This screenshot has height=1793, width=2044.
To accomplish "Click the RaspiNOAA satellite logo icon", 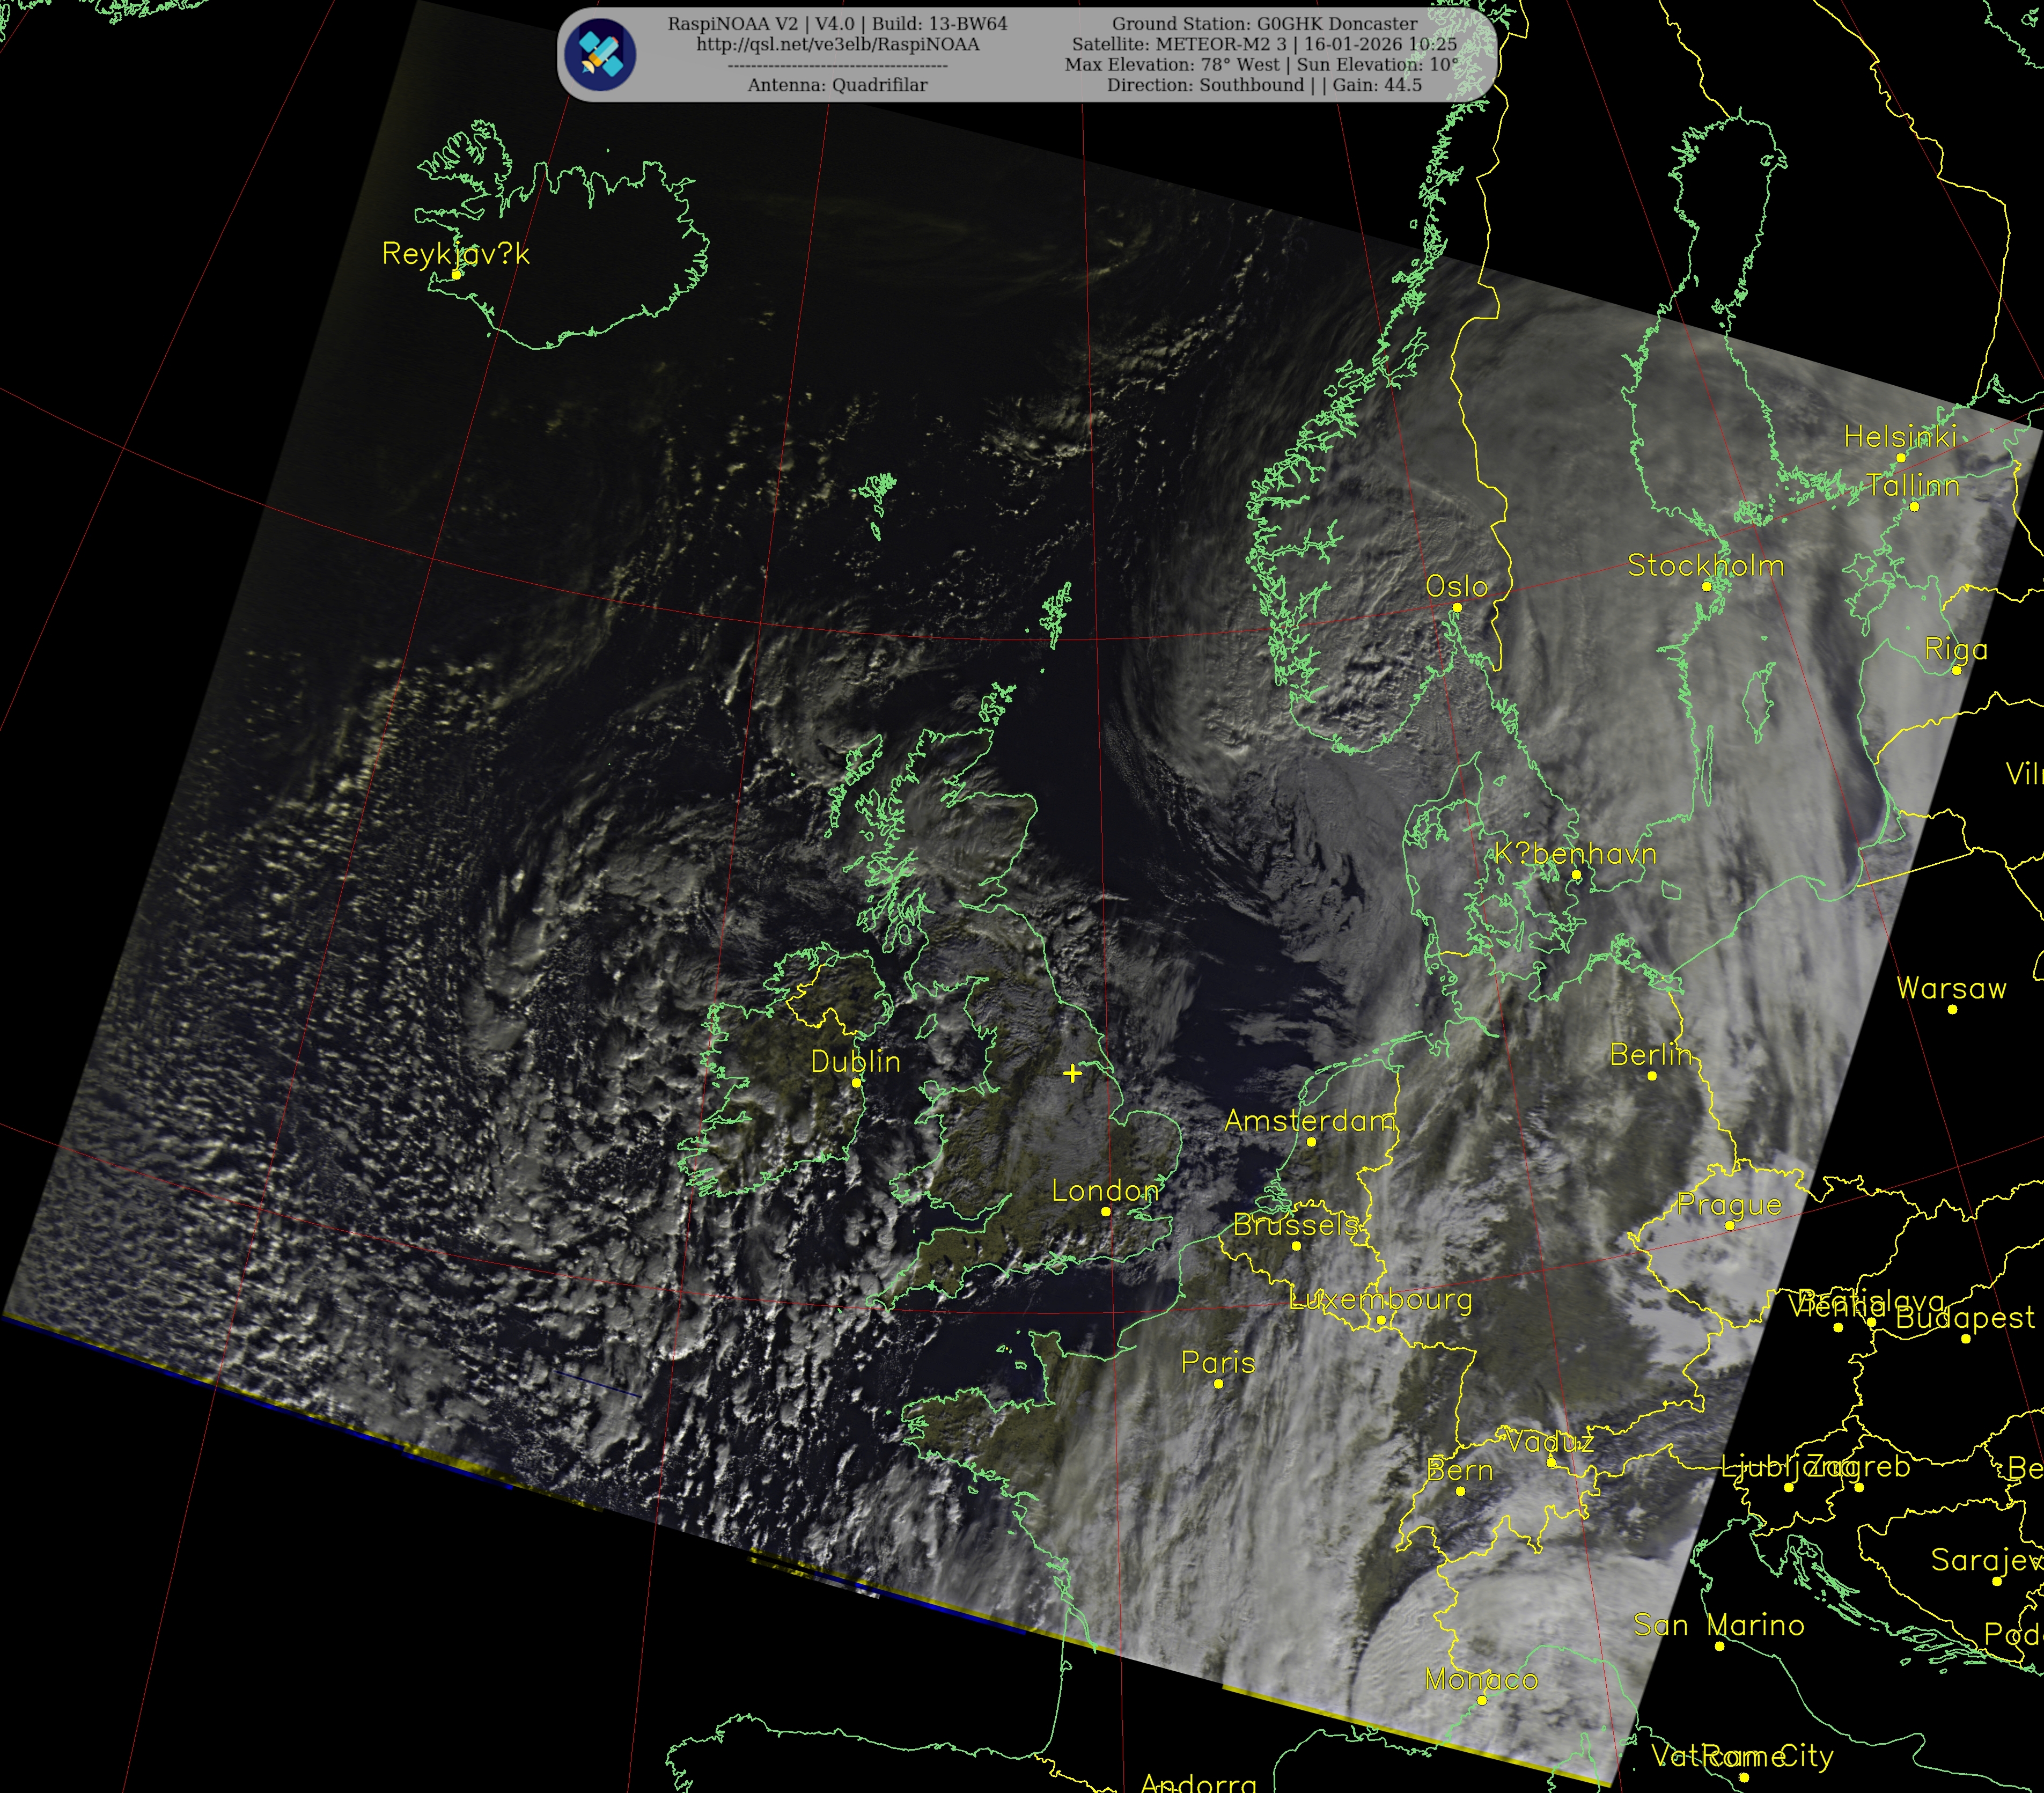I will tap(600, 55).
